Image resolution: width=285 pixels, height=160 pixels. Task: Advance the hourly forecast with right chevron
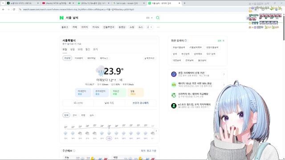[x=156, y=131]
